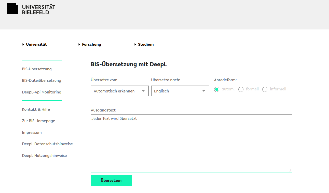Click the arrow of Automatisch erkennen dropdown
The image size is (329, 193).
click(143, 91)
